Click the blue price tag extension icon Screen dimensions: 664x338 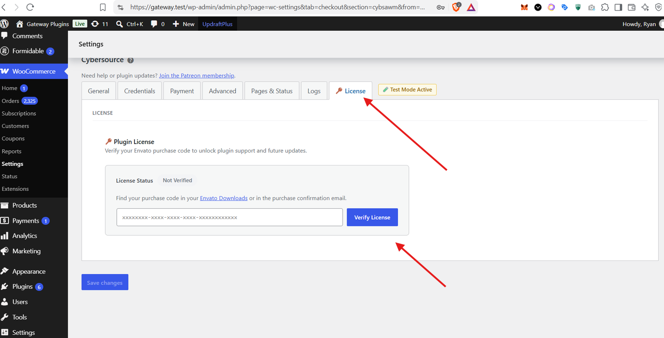[x=564, y=7]
